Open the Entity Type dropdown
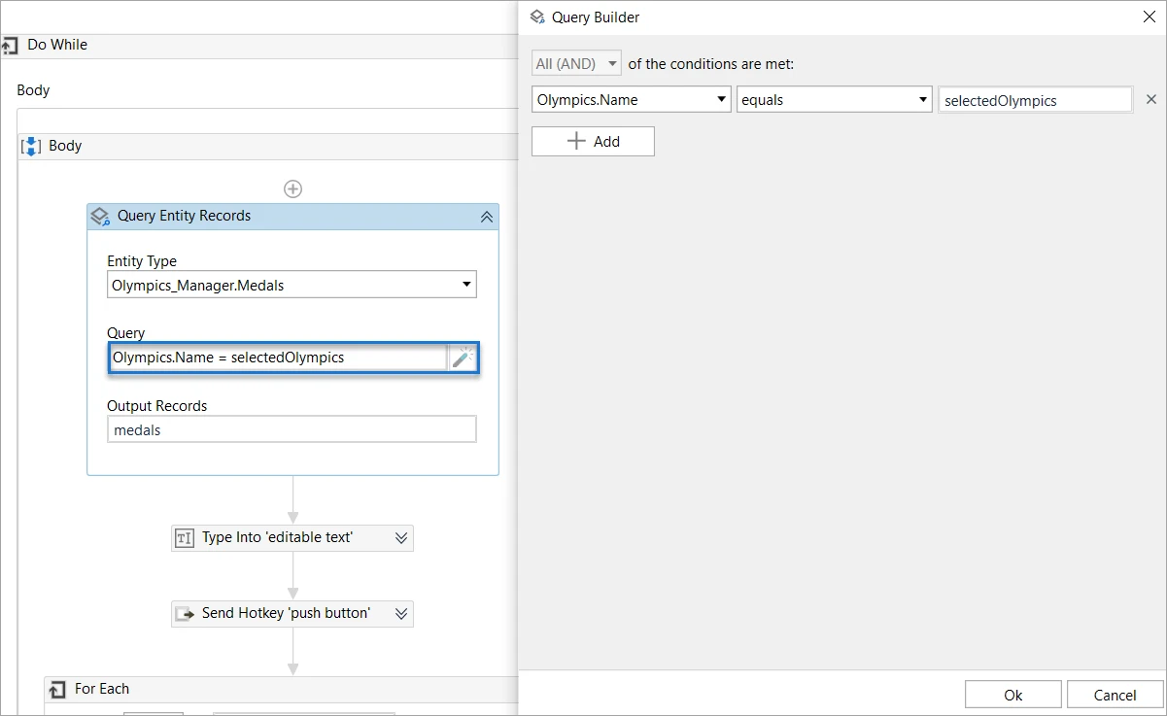1167x716 pixels. click(x=292, y=285)
